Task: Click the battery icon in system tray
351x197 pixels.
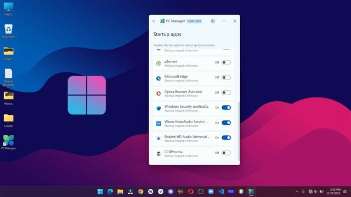Action: point(321,192)
